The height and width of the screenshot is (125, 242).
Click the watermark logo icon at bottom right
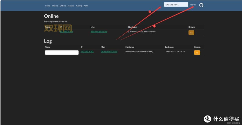pos(207,118)
